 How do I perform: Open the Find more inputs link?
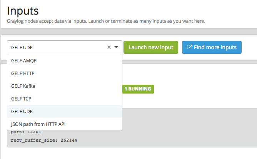212,47
